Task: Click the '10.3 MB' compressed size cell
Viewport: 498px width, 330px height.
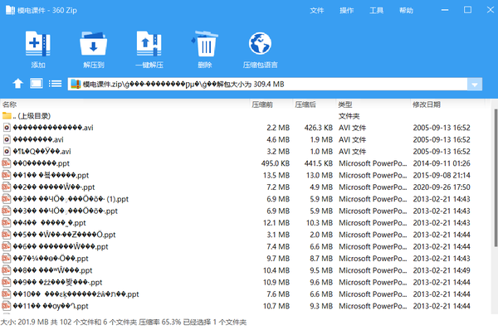Action: pyautogui.click(x=320, y=223)
